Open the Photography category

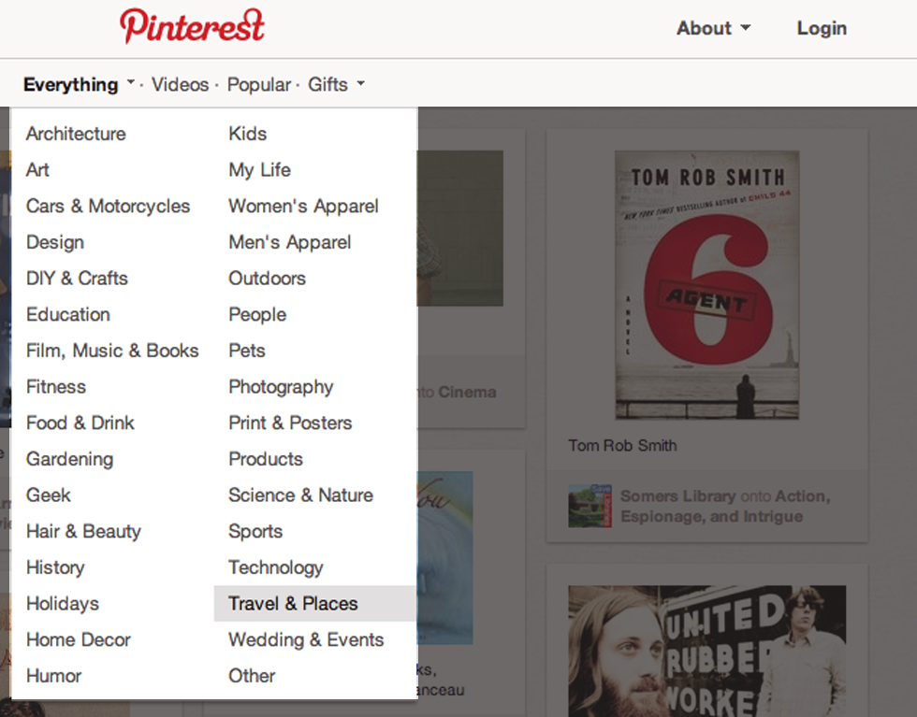coord(281,387)
